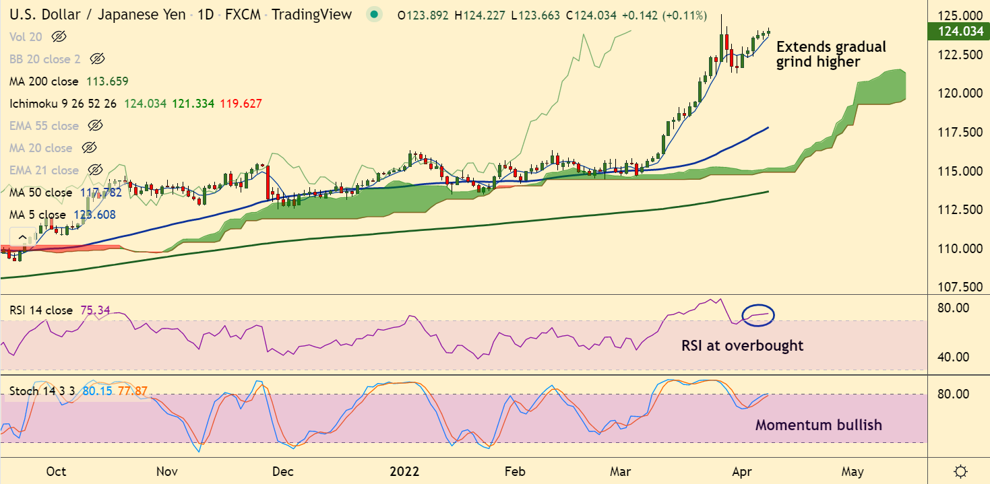990x484 pixels.
Task: Open chart settings gear icon
Action: click(x=962, y=471)
